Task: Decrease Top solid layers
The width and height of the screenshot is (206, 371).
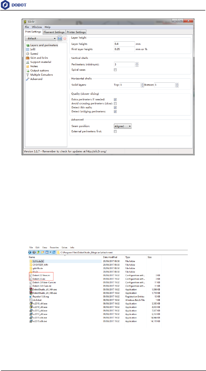Action: (143, 86)
